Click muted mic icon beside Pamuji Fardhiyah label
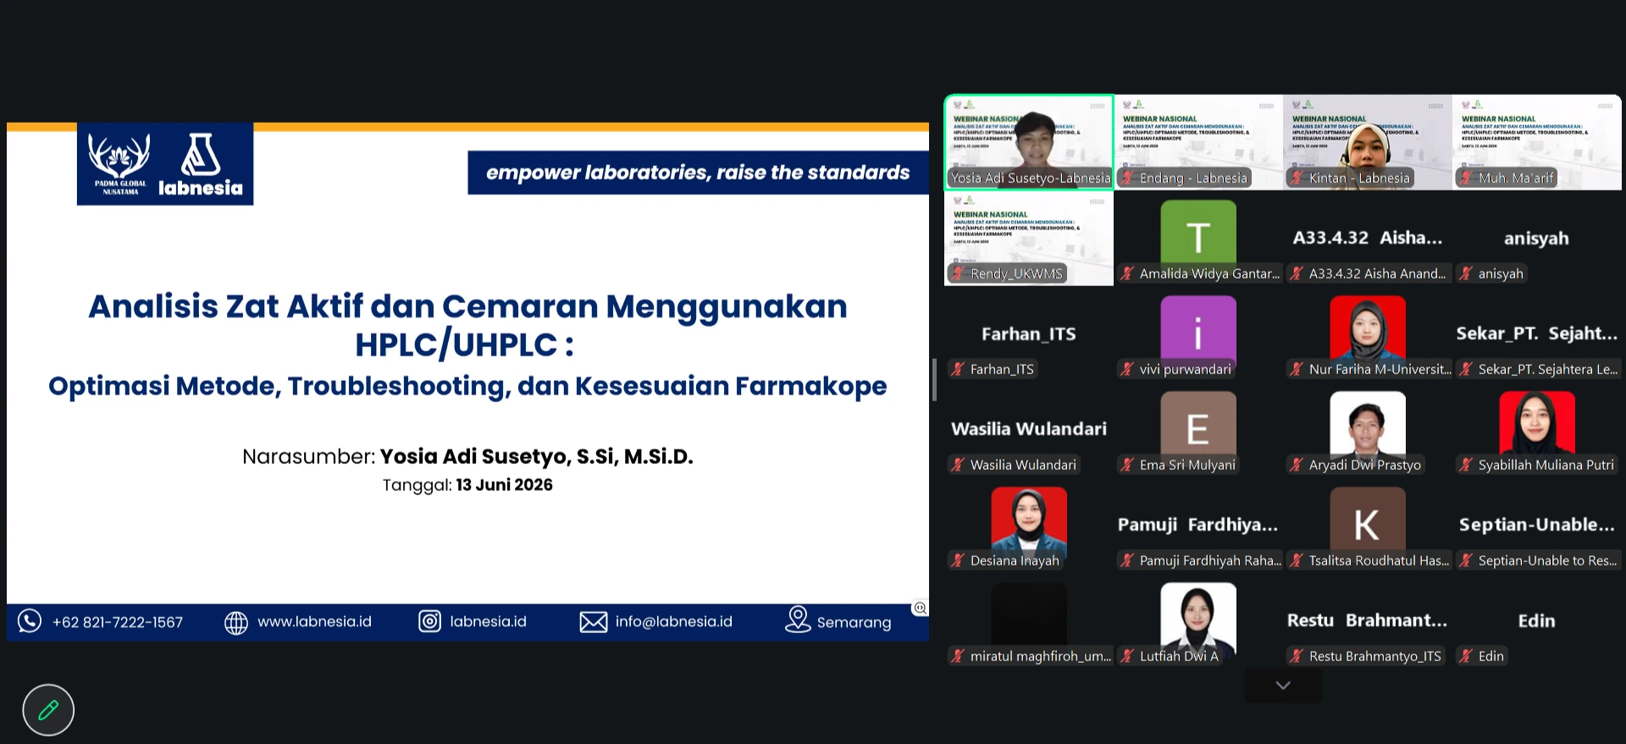The image size is (1626, 744). click(x=1127, y=560)
